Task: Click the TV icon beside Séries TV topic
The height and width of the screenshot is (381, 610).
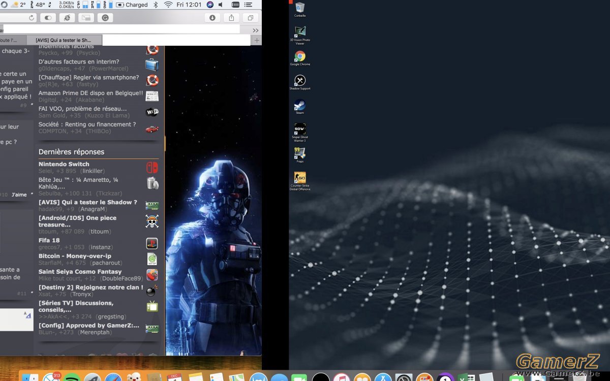Action: tap(152, 306)
